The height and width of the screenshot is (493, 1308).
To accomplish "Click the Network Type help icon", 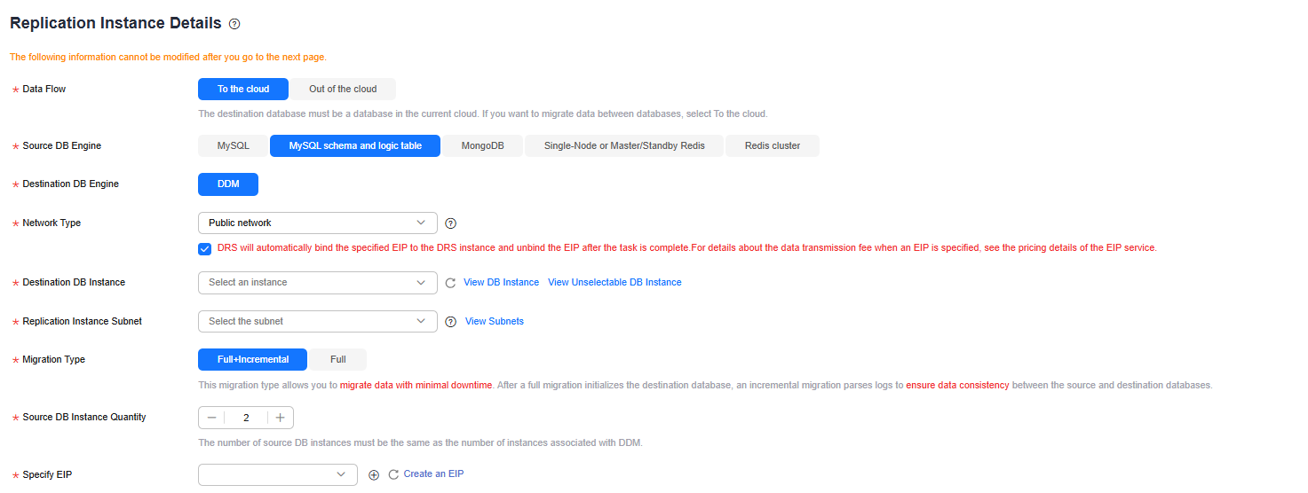I will pyautogui.click(x=450, y=223).
